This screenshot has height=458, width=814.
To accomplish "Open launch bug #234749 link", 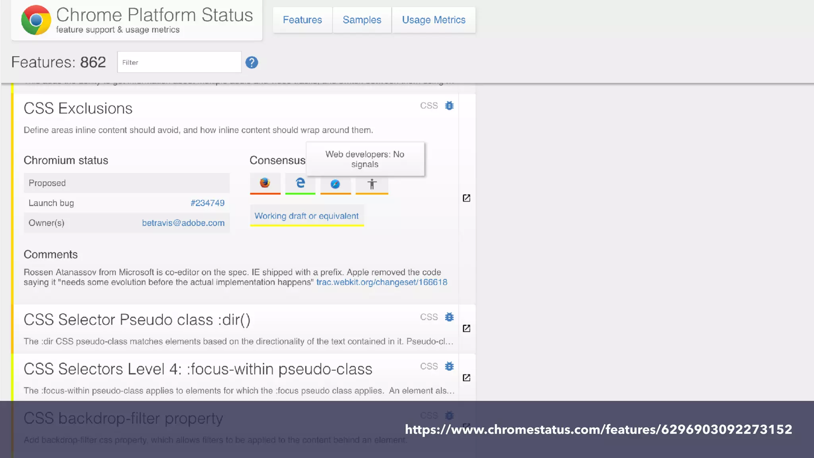I will [x=207, y=203].
